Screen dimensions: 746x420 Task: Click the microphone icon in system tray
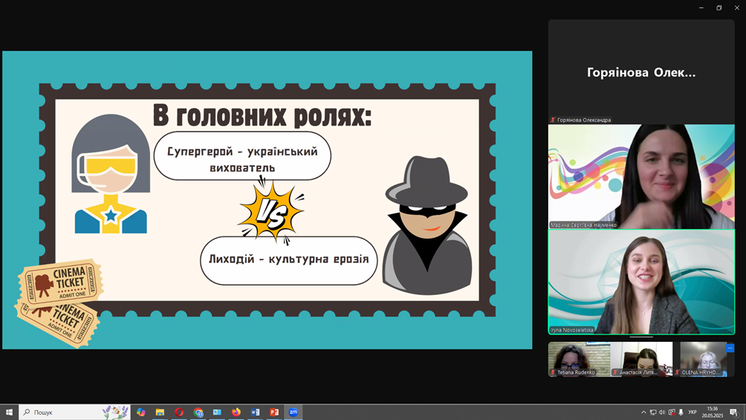[x=681, y=412]
